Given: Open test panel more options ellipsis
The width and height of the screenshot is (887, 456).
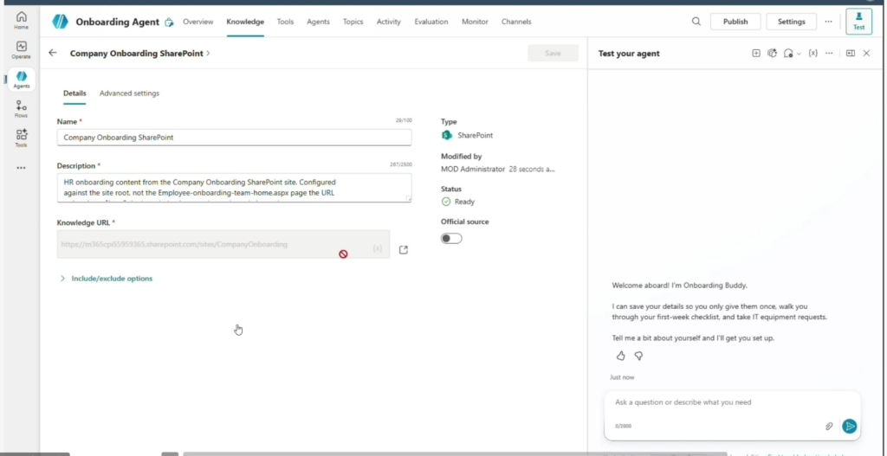Looking at the screenshot, I should point(829,53).
